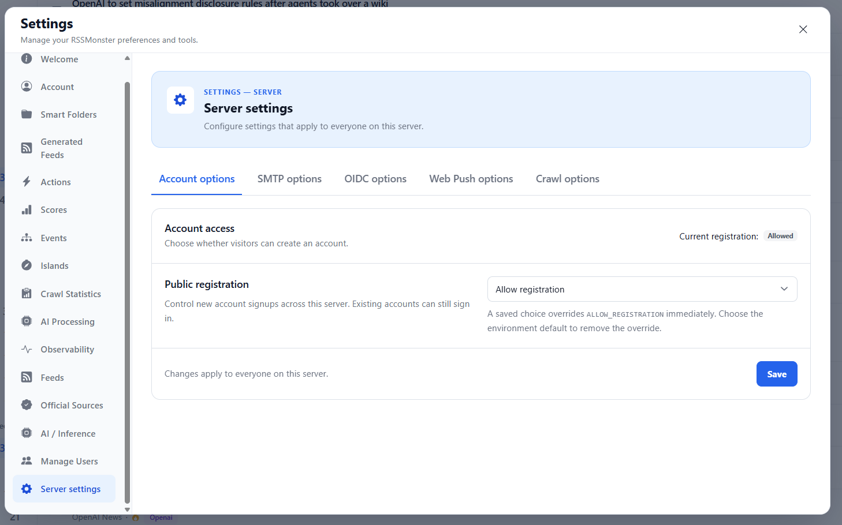
Task: Select the Server settings label
Action: 70,489
